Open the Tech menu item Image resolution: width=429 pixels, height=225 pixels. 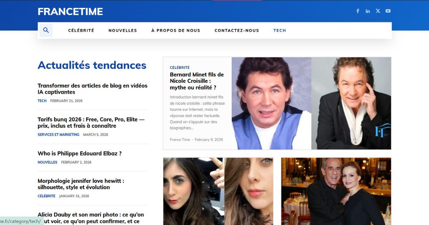tap(280, 30)
